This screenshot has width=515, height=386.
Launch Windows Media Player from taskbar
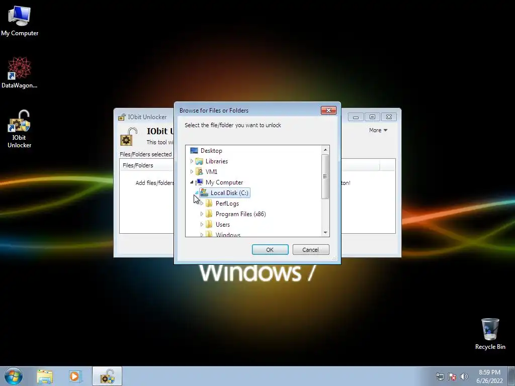(x=74, y=376)
